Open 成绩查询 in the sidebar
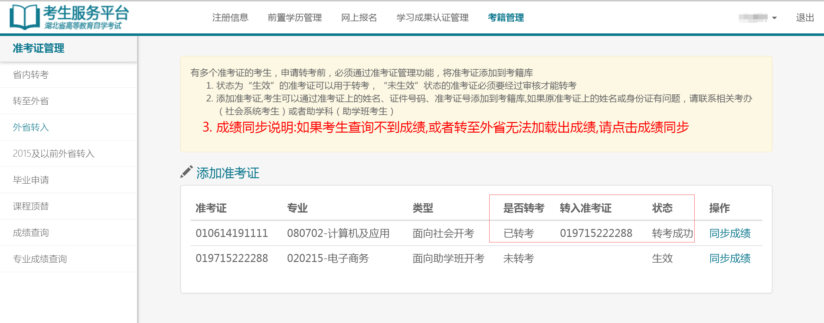Screen dimensions: 824x323 tap(31, 233)
